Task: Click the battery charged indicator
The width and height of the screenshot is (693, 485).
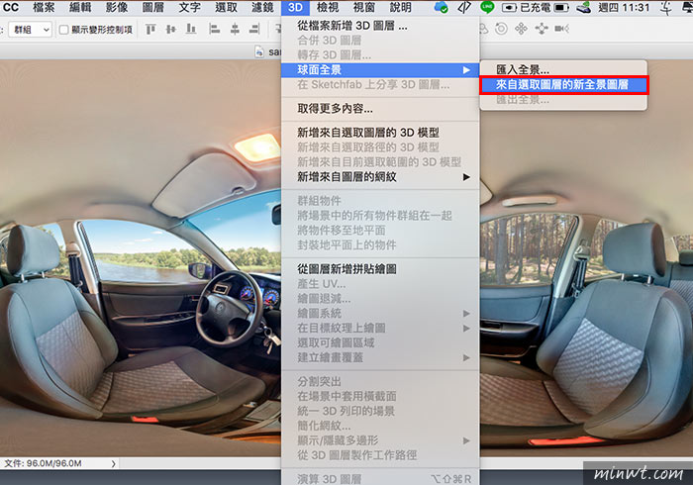Action: click(x=536, y=8)
